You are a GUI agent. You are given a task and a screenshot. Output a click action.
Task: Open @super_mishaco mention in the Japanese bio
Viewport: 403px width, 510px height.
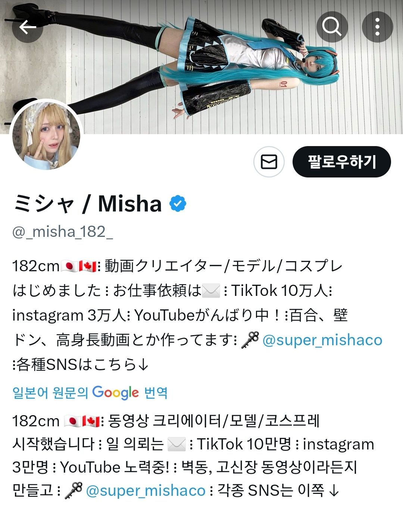(x=322, y=340)
